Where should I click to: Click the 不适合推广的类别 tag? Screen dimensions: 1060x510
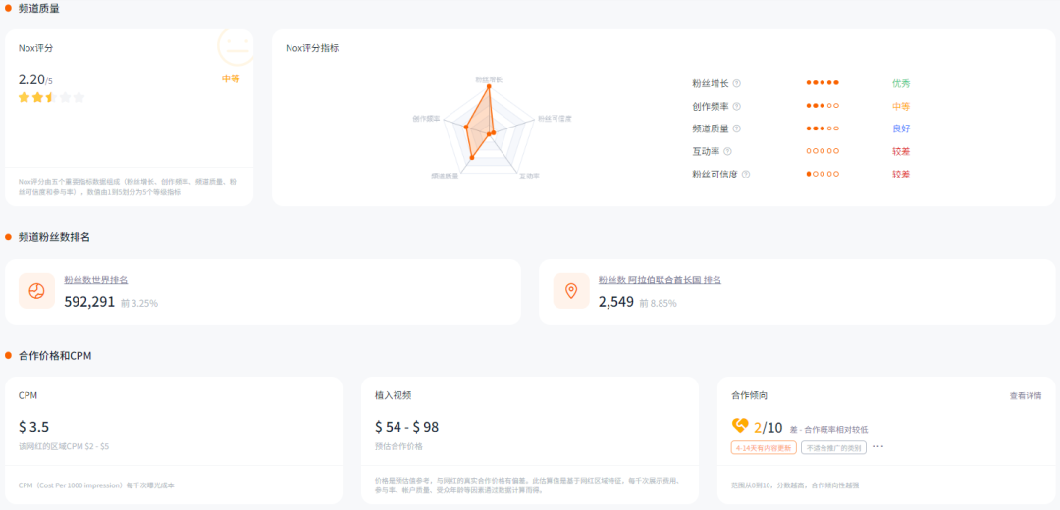[833, 447]
